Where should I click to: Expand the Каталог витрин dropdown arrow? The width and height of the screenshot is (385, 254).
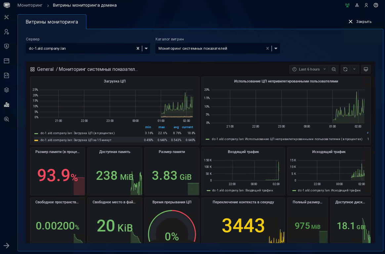[x=276, y=48]
